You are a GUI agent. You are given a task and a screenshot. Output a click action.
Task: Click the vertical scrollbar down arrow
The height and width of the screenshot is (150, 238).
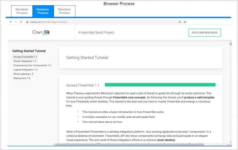pos(231,142)
